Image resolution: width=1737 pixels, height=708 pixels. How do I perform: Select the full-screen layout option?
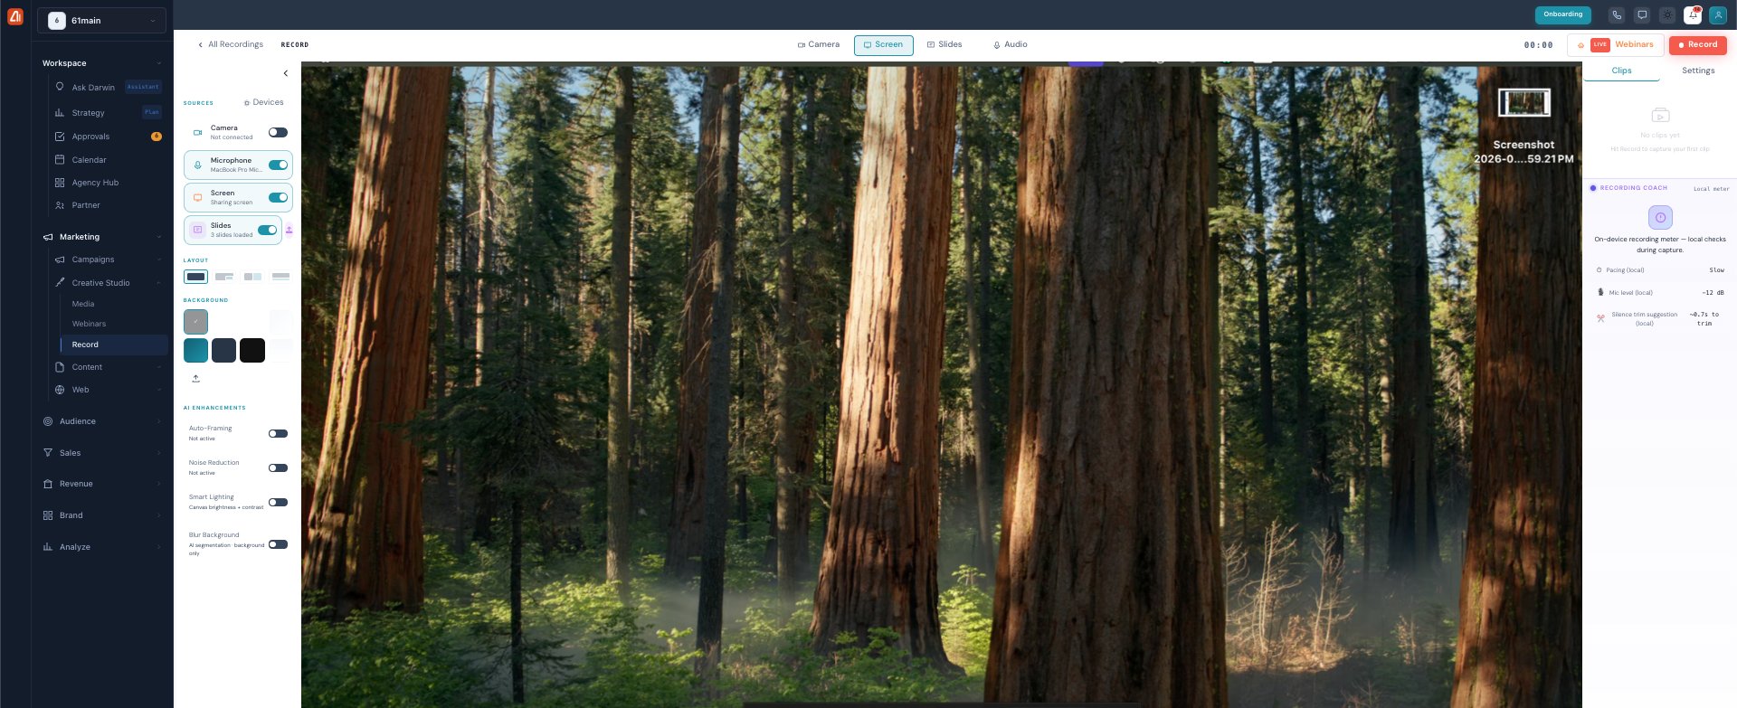click(x=195, y=277)
